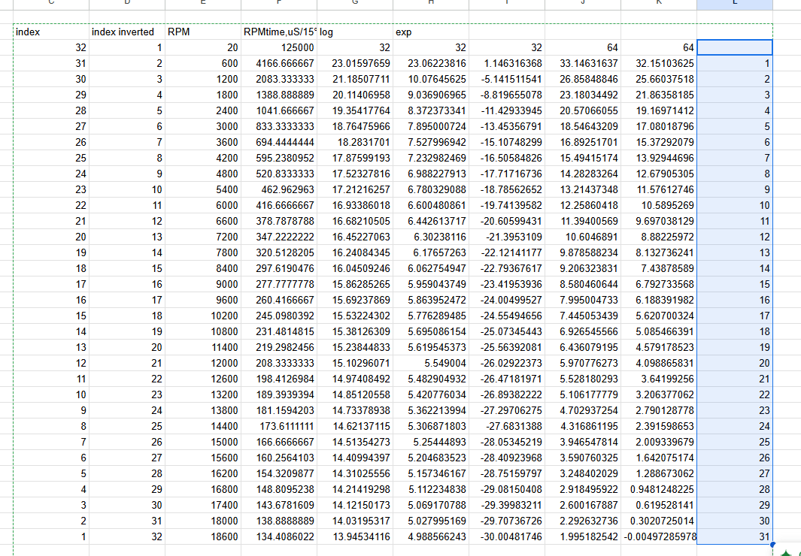This screenshot has width=801, height=556.
Task: Select cell with value 23.06223816
Action: tap(431, 63)
